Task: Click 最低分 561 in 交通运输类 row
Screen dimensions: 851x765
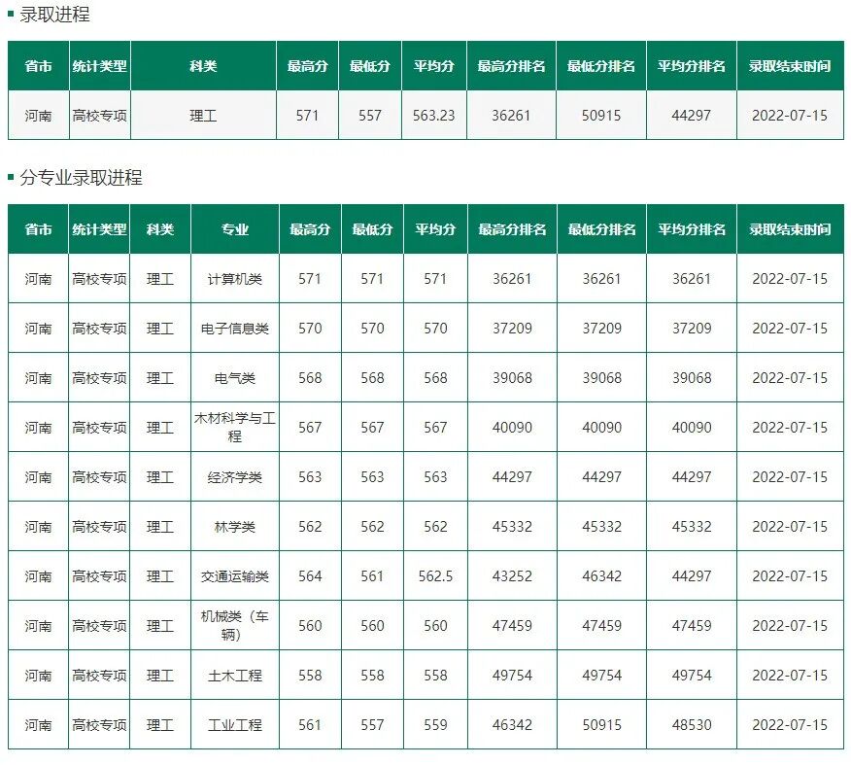Action: 372,576
